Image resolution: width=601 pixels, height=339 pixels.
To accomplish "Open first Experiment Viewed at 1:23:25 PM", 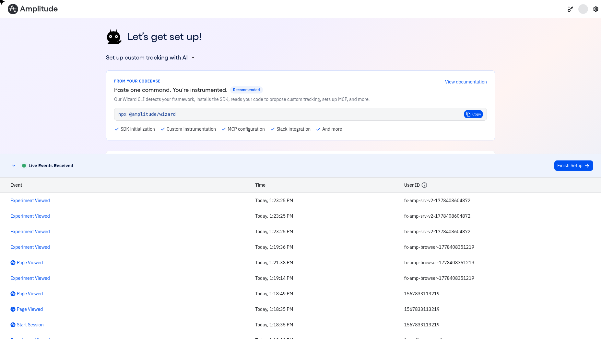I will (x=30, y=201).
